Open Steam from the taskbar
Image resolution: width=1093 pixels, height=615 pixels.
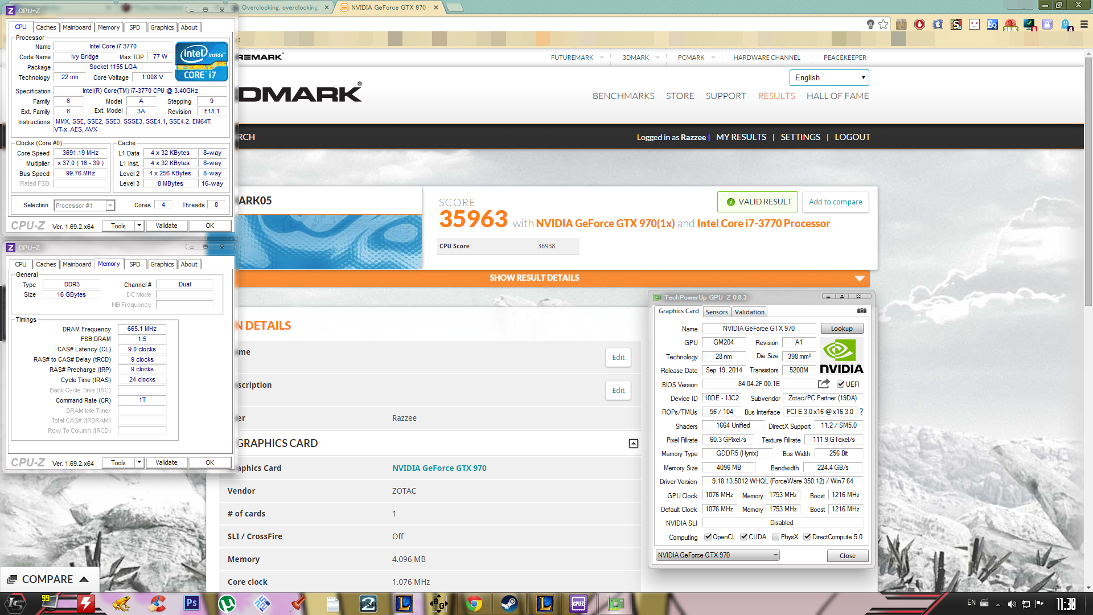[x=509, y=603]
